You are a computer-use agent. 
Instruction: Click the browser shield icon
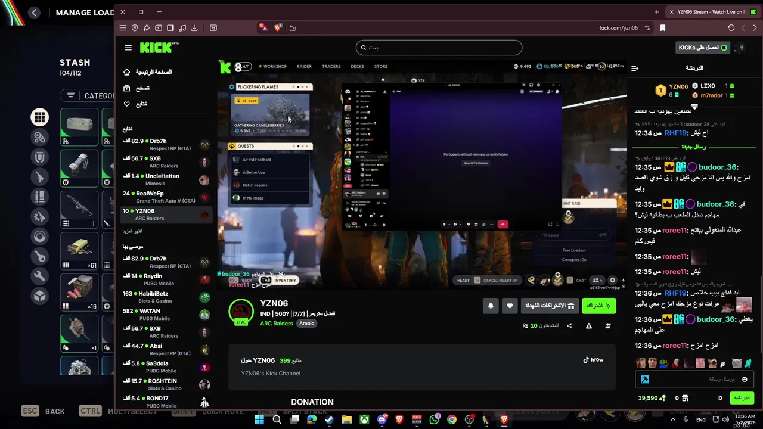[135, 27]
